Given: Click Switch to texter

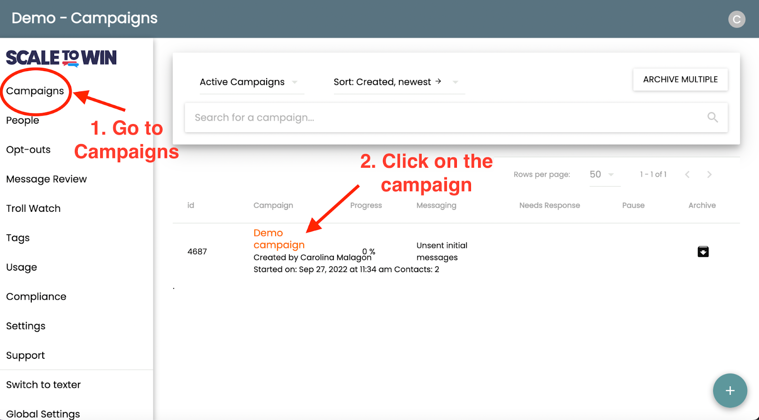Looking at the screenshot, I should coord(43,385).
